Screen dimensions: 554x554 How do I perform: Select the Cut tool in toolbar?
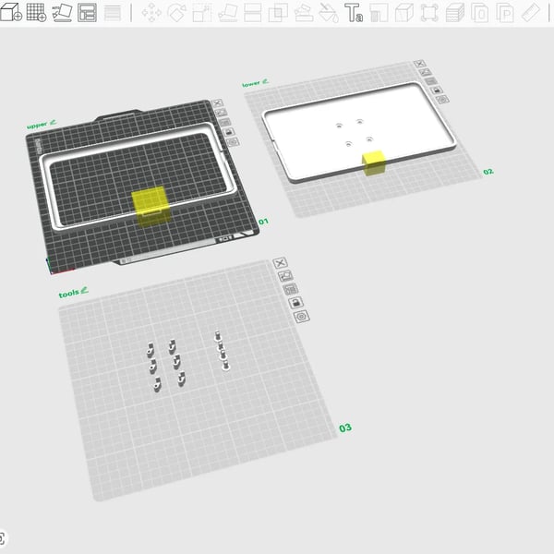tap(253, 13)
